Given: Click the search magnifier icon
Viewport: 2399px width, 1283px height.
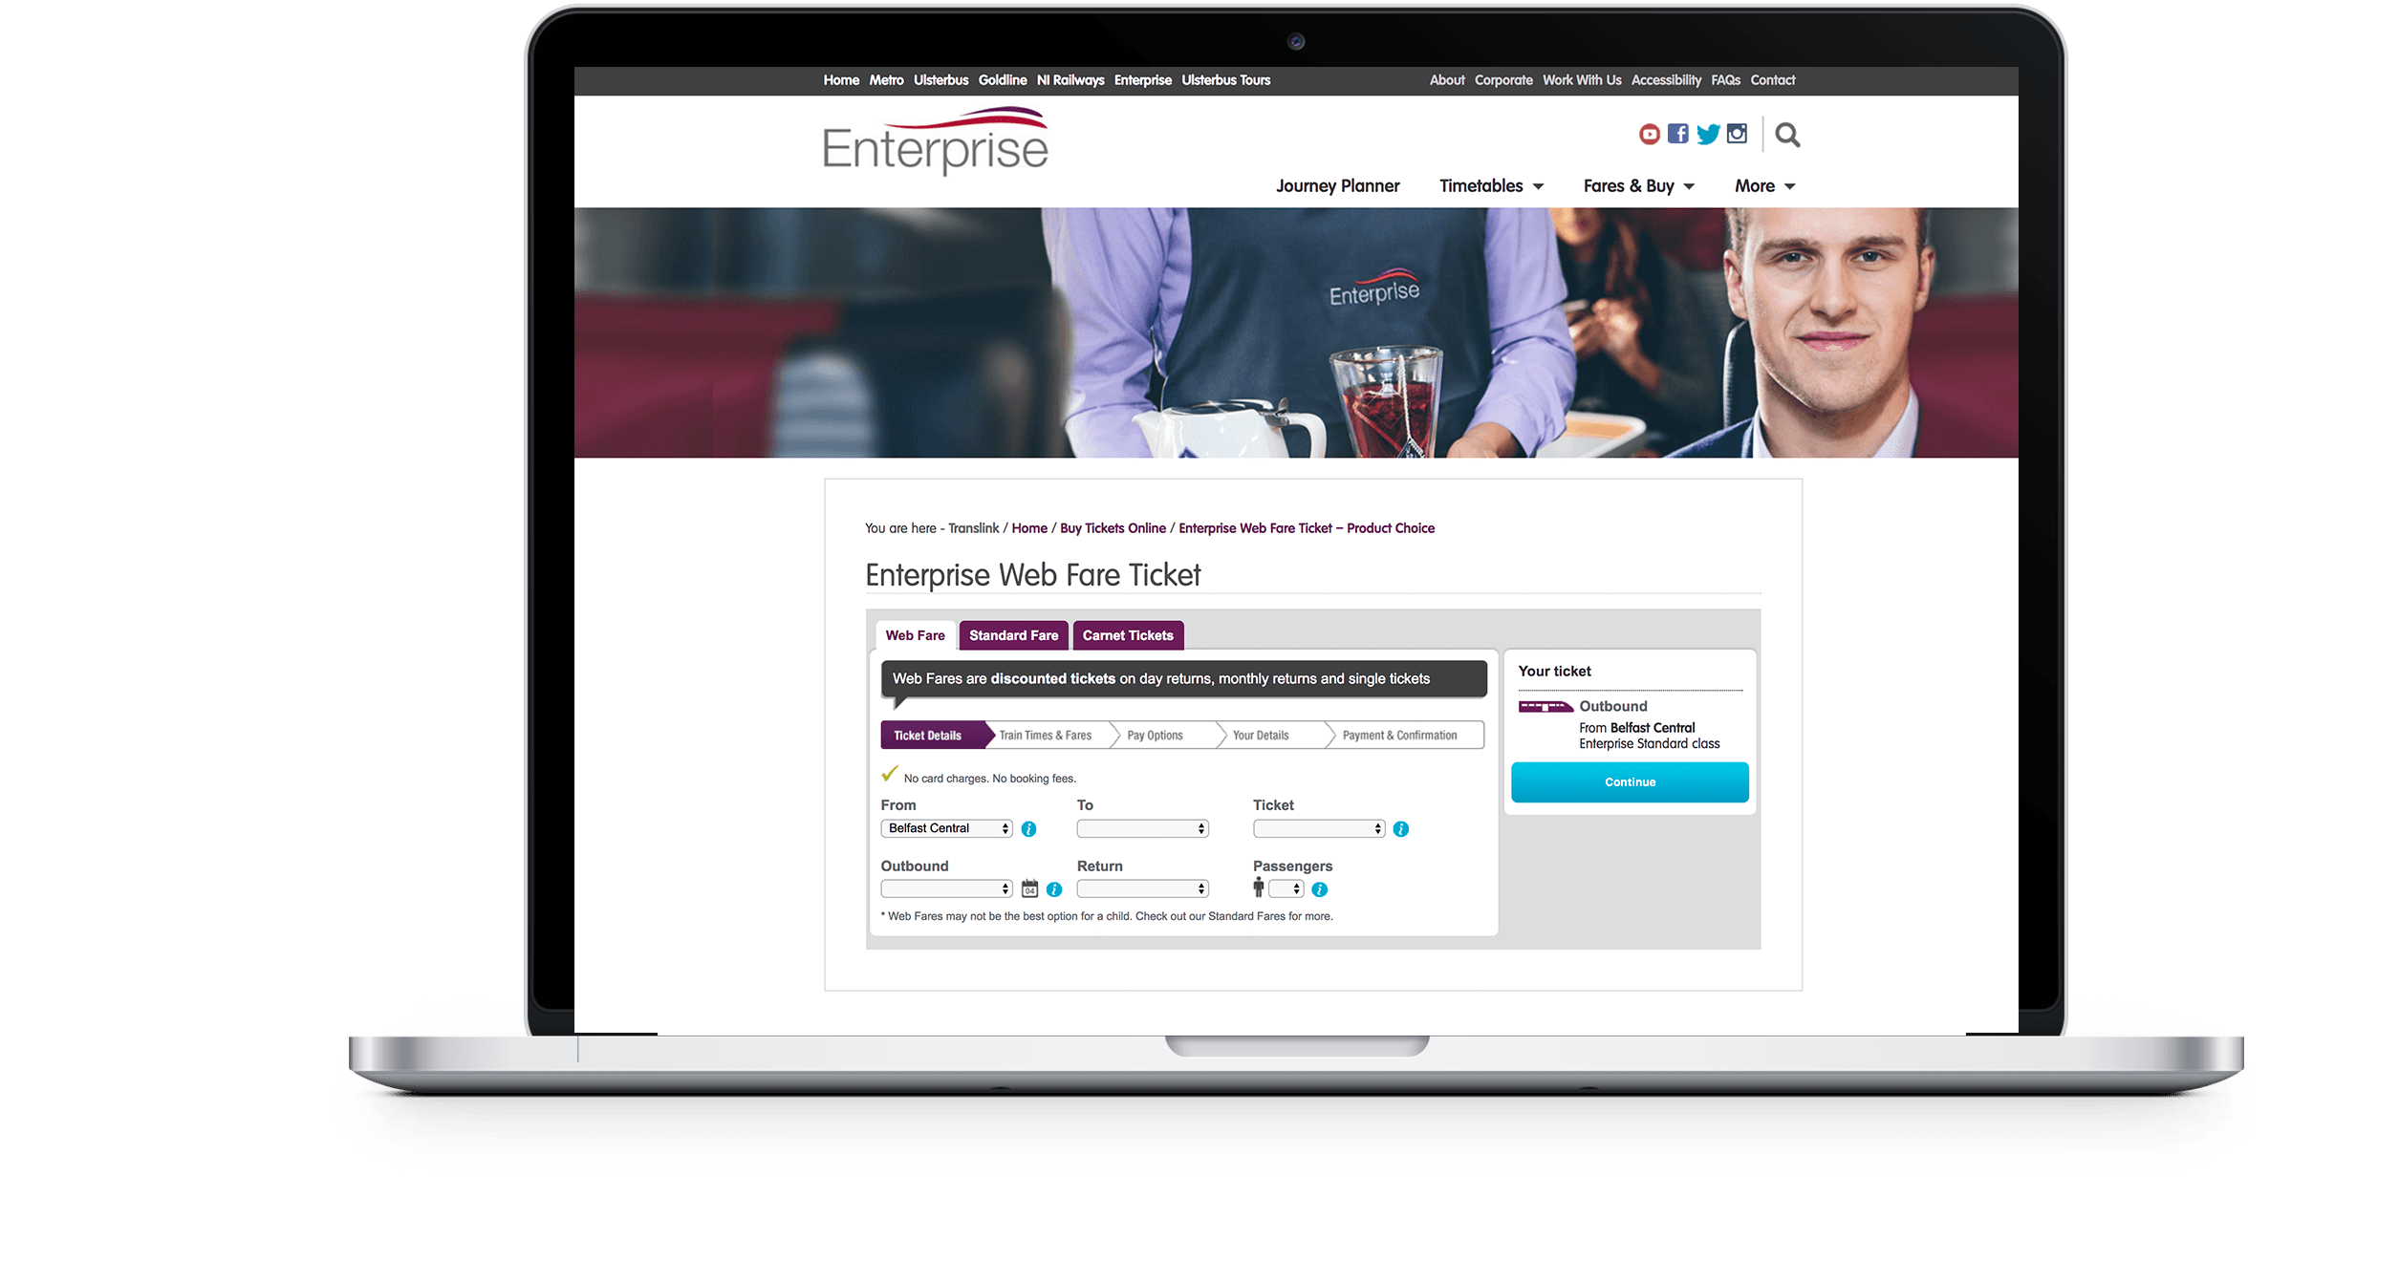Looking at the screenshot, I should coord(1788,137).
